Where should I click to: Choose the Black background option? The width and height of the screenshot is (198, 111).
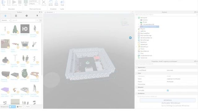[x=20, y=107]
